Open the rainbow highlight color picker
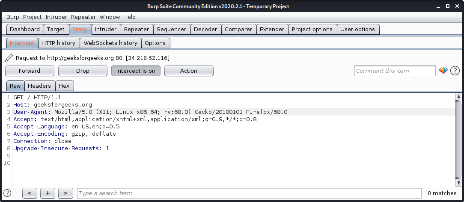The image size is (464, 202). point(443,71)
